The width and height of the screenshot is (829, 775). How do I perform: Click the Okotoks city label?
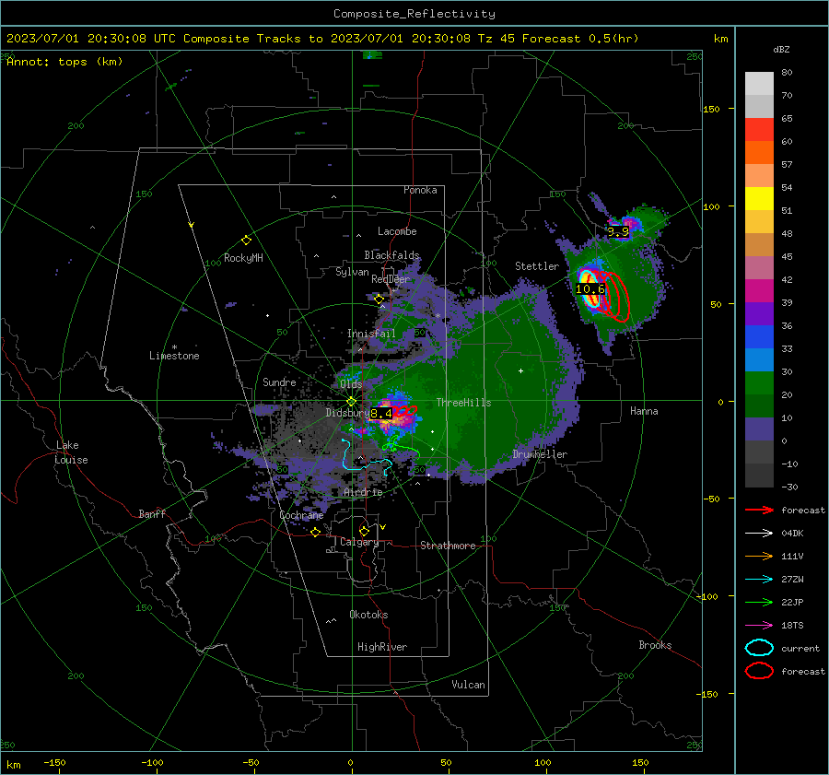368,615
